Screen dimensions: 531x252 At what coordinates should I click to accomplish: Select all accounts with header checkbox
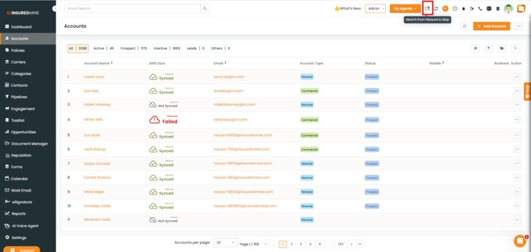(x=70, y=63)
